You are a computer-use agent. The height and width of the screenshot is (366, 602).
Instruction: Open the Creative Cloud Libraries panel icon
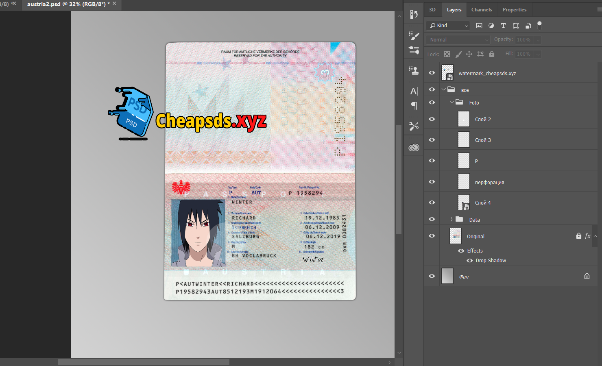pos(414,148)
